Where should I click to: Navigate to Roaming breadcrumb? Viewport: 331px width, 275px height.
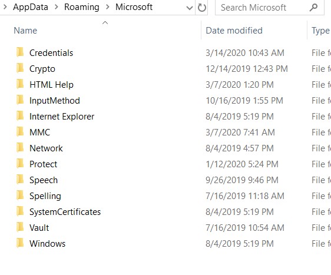coord(82,7)
